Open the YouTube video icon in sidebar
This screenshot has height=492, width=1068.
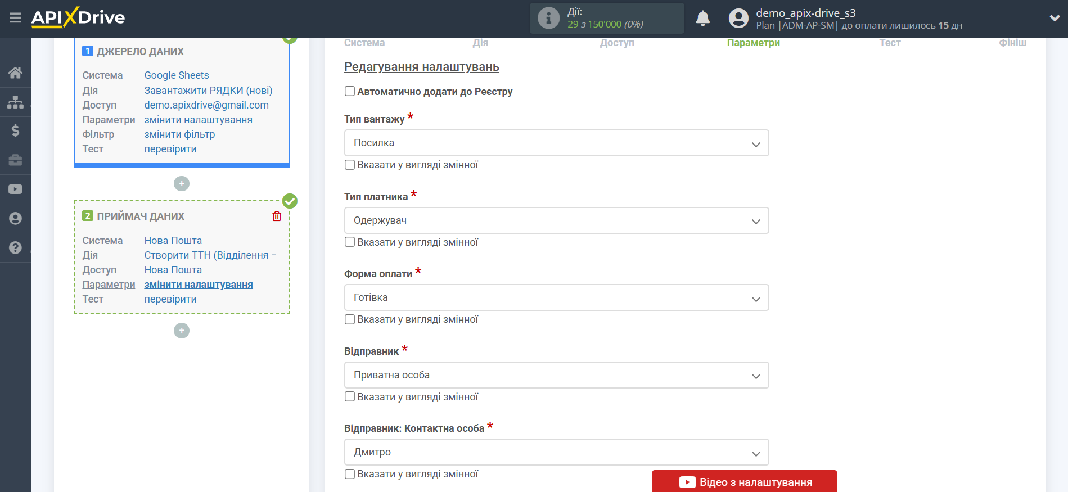click(x=15, y=189)
